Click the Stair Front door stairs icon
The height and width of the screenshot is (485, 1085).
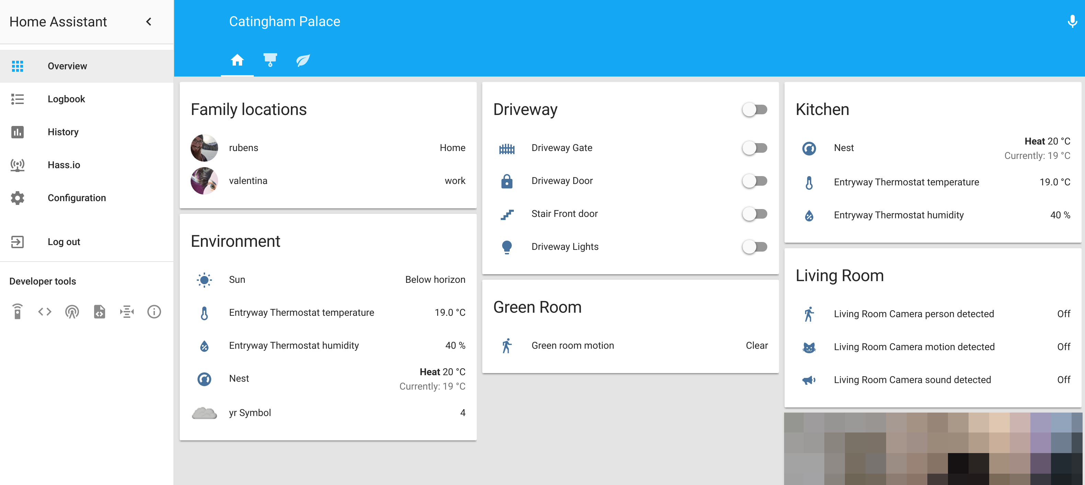[507, 214]
